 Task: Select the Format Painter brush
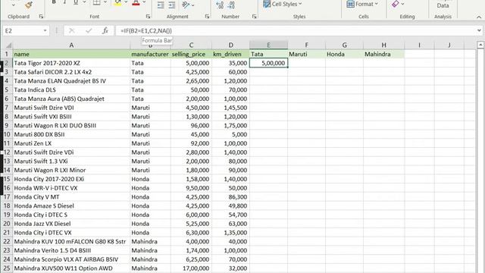[29, 5]
